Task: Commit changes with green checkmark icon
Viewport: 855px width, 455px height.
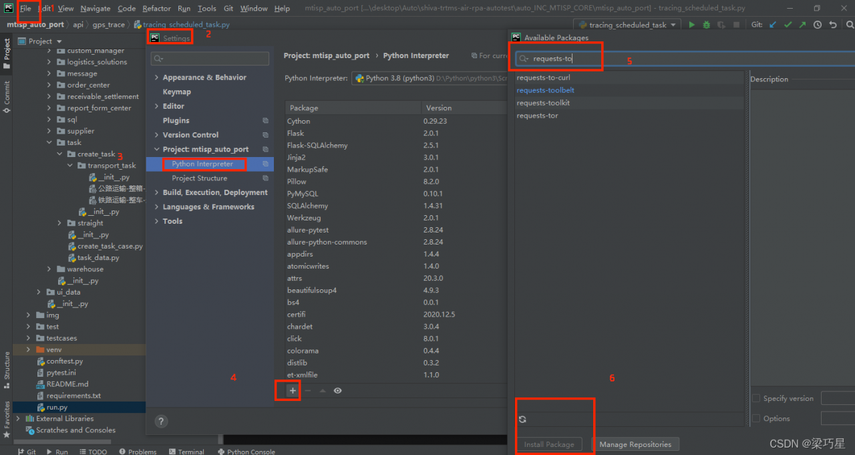Action: (x=788, y=25)
